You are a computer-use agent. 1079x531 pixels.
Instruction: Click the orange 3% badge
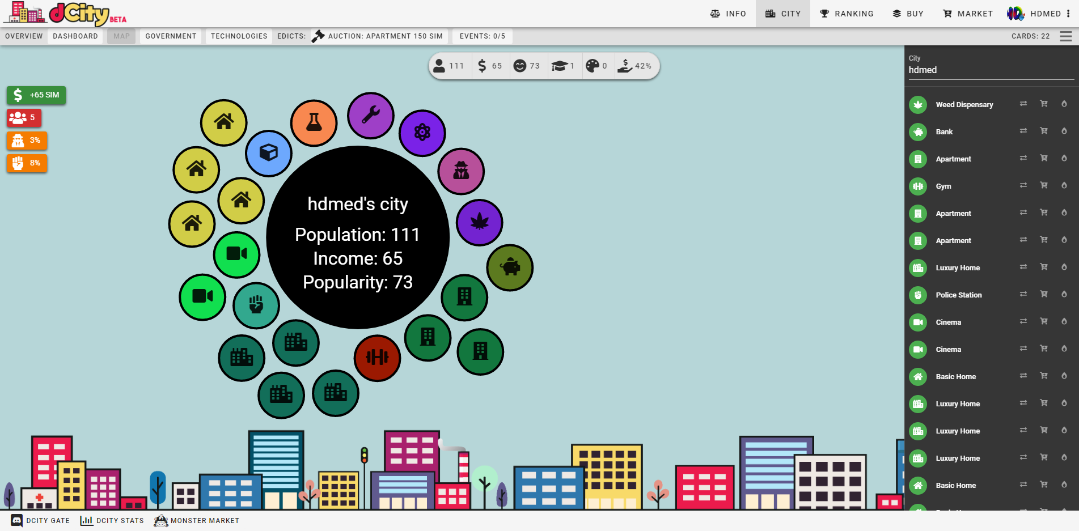tap(27, 141)
